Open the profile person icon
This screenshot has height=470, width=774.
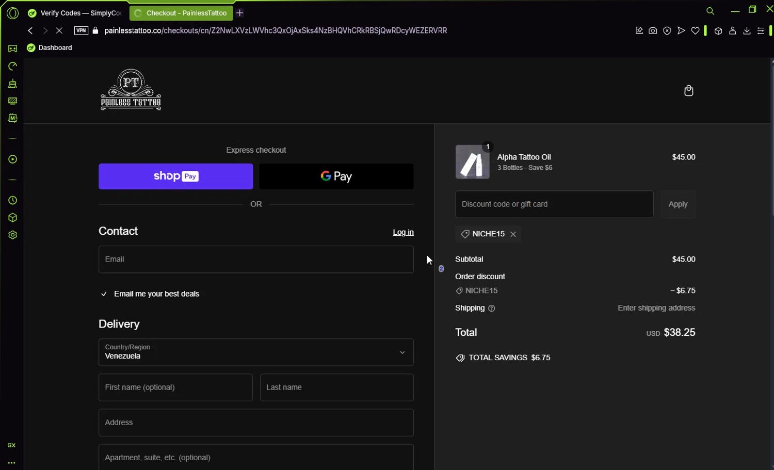732,31
